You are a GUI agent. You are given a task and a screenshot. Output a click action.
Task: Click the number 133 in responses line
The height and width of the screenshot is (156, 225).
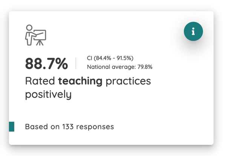point(68,127)
